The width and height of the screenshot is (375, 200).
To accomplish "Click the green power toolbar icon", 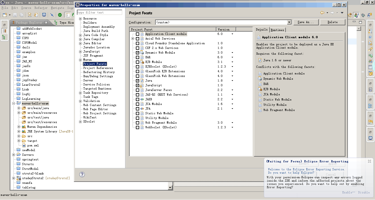I will click(x=60, y=15).
